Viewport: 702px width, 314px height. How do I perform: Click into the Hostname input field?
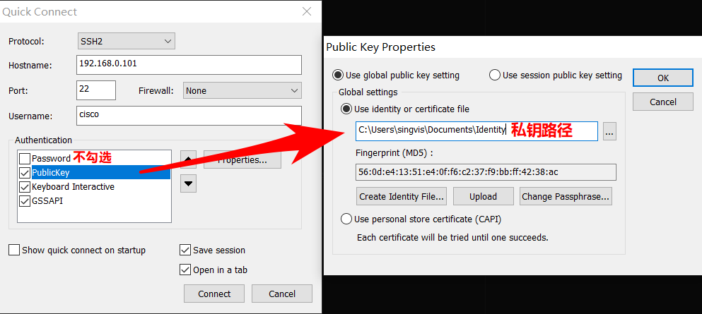(x=189, y=64)
